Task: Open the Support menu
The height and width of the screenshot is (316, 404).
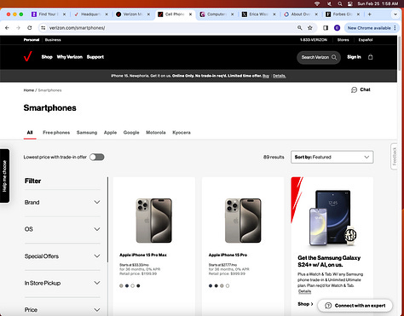Action: [95, 57]
